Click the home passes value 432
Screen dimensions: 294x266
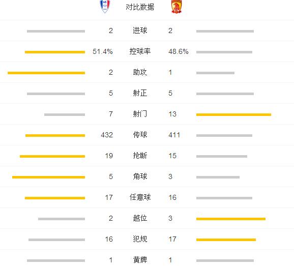107,135
